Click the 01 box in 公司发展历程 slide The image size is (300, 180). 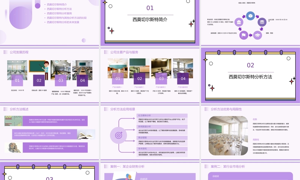click(x=17, y=80)
